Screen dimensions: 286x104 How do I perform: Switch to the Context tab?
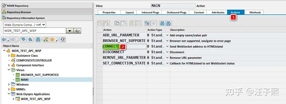tap(199, 12)
